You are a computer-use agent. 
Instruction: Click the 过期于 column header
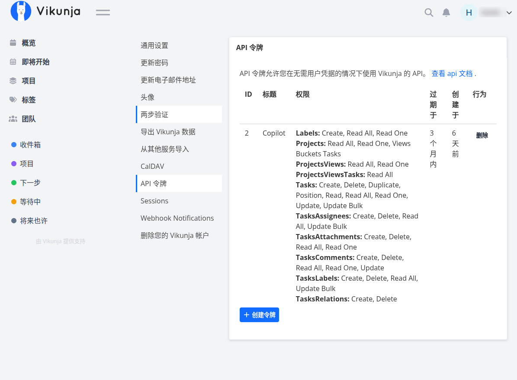(x=433, y=104)
